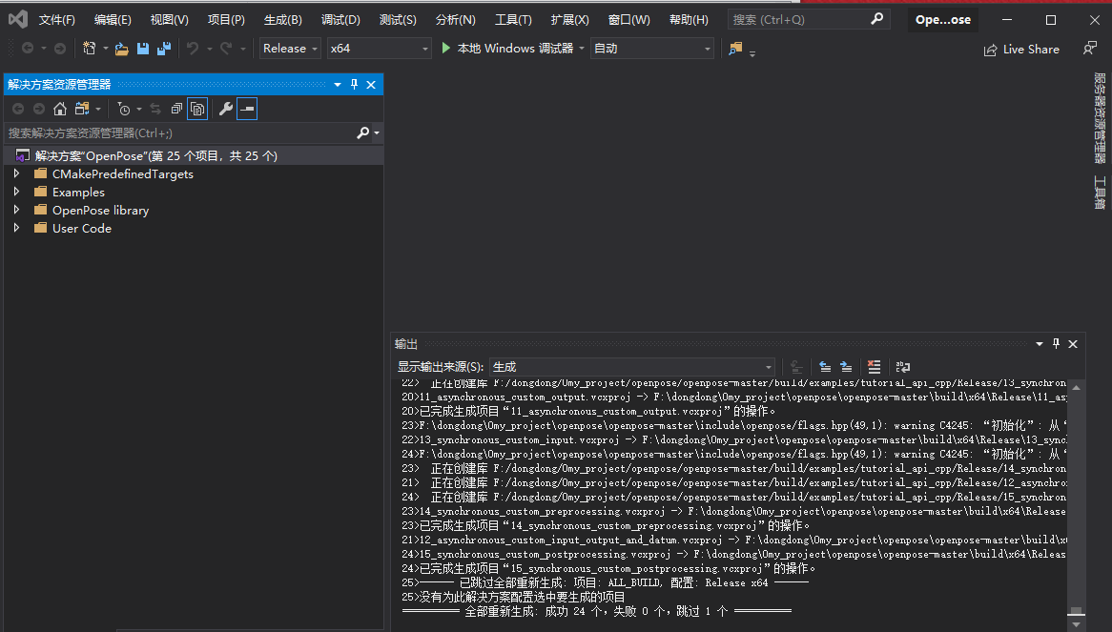Open the 工具(T) menu
Screen dimensions: 1112x632
tap(513, 19)
